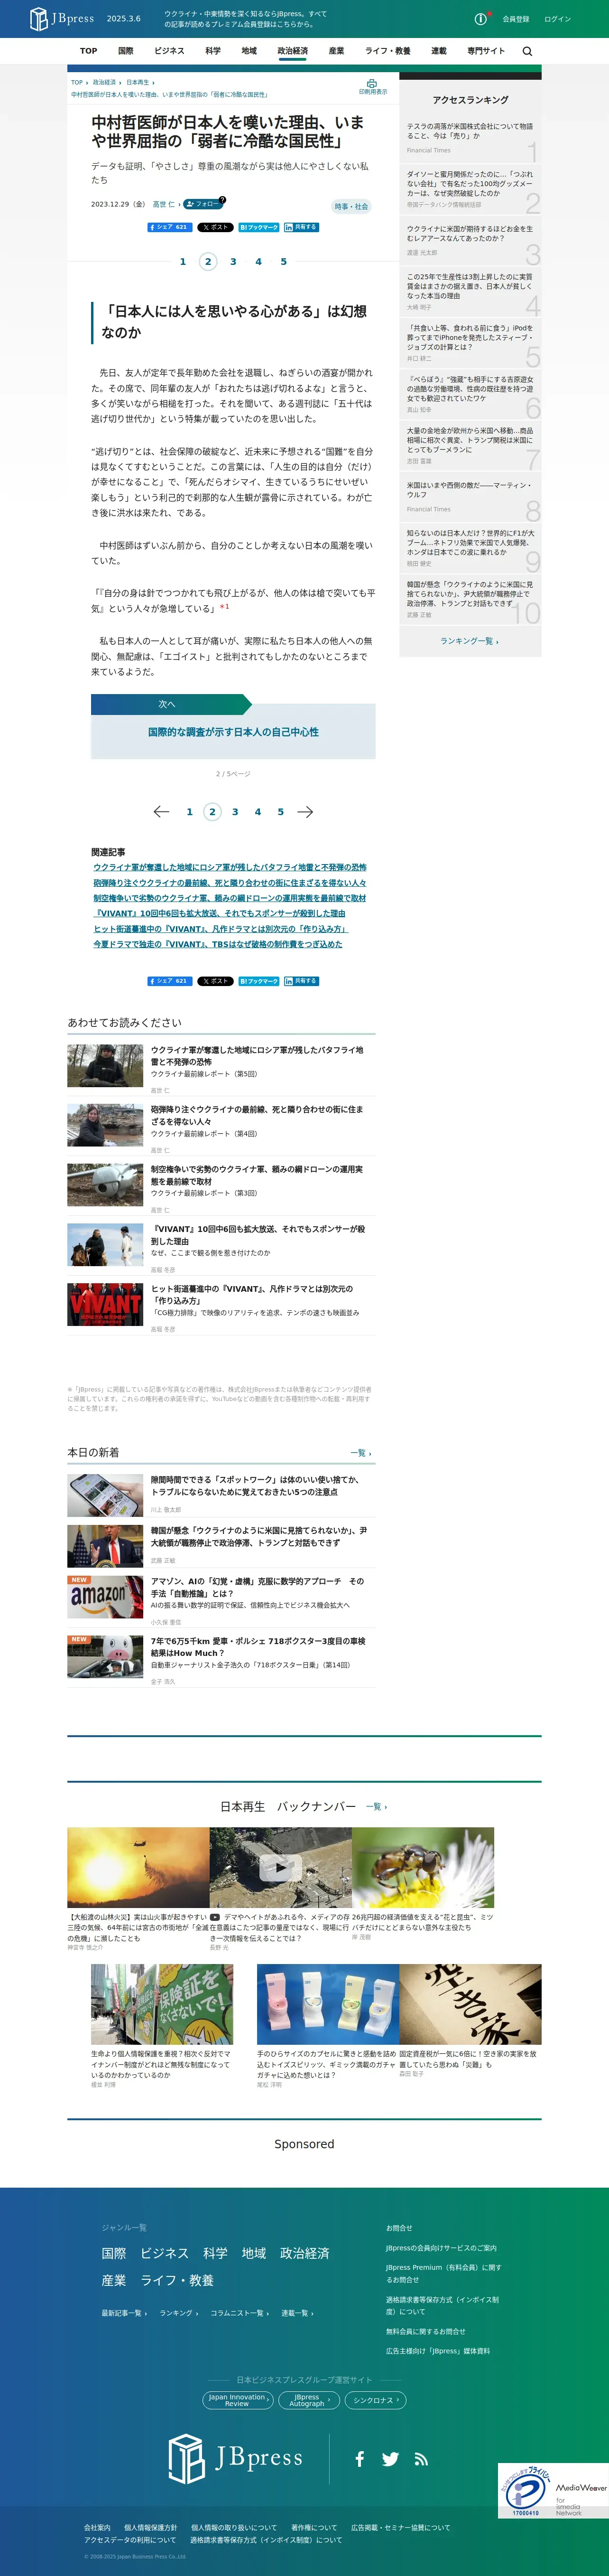Expand 本日の新着 一覧 link
Screen dimensions: 609x2576
point(360,1453)
